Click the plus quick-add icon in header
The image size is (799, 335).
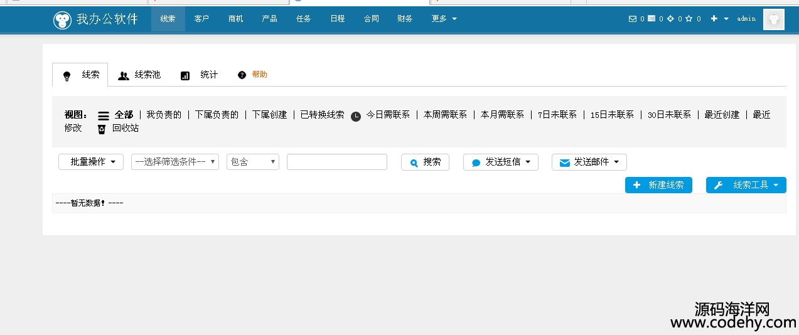[714, 19]
